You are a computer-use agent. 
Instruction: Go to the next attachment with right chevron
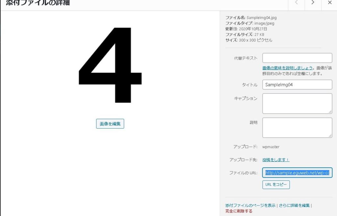[x=313, y=3]
